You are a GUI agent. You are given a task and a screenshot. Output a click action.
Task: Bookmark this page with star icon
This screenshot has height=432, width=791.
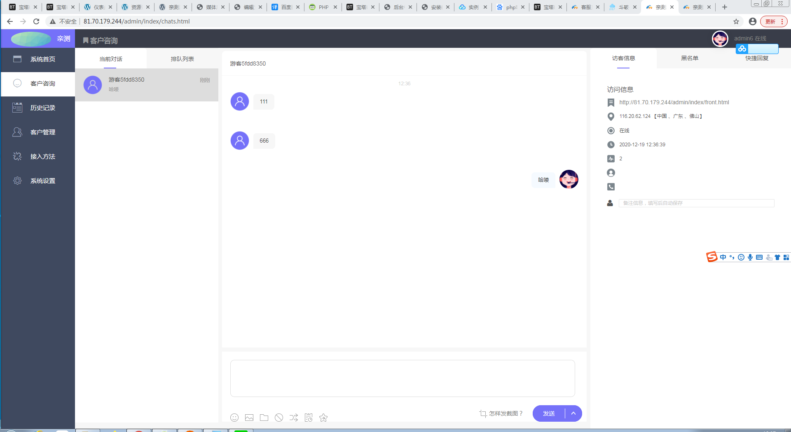[736, 21]
